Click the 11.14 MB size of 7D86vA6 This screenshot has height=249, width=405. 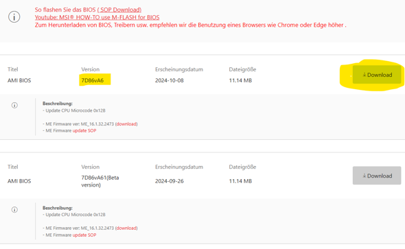pos(240,80)
